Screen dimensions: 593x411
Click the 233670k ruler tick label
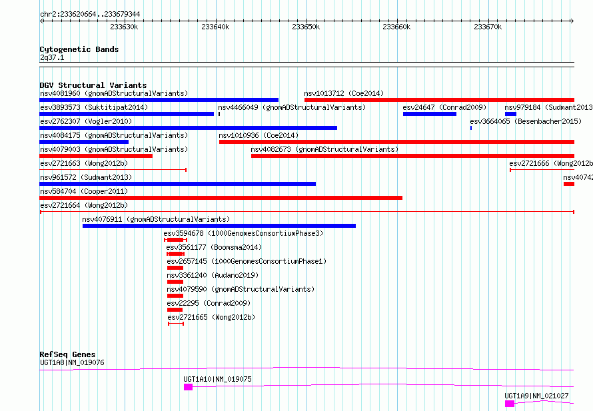click(488, 27)
